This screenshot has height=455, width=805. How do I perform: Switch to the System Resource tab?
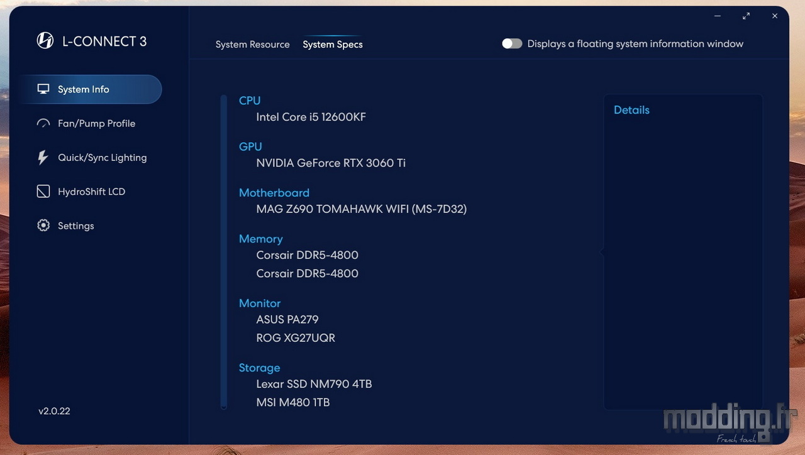click(x=253, y=45)
